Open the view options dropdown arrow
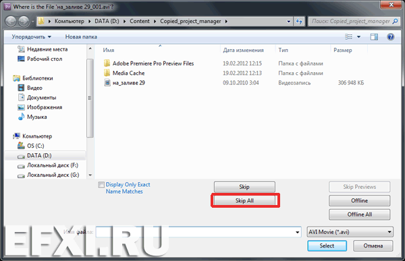 (358, 37)
